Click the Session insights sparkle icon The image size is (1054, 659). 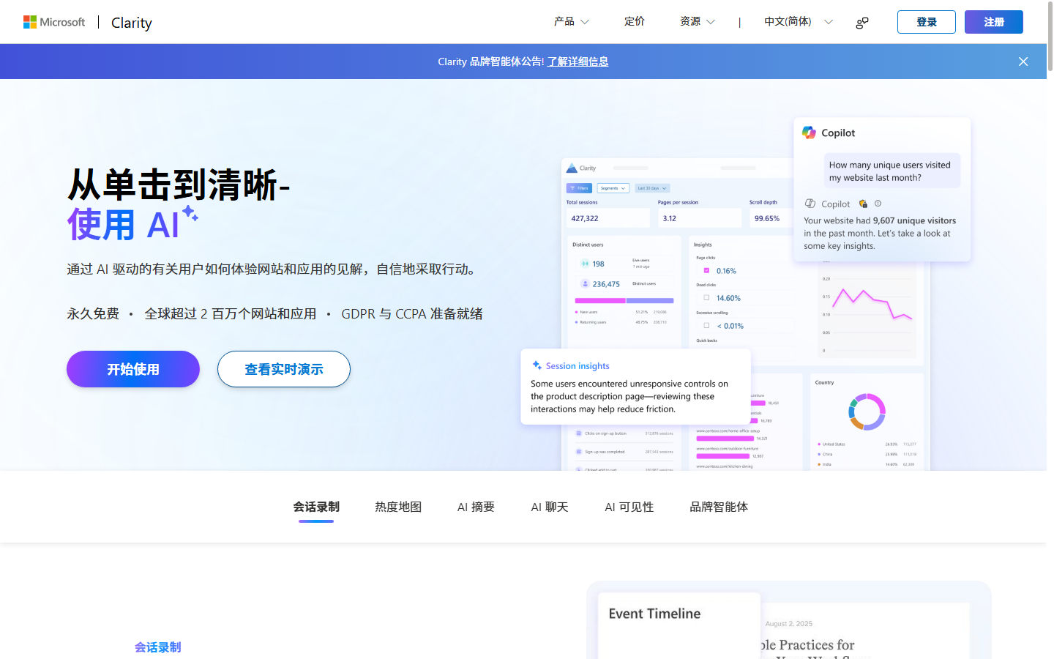click(x=537, y=365)
